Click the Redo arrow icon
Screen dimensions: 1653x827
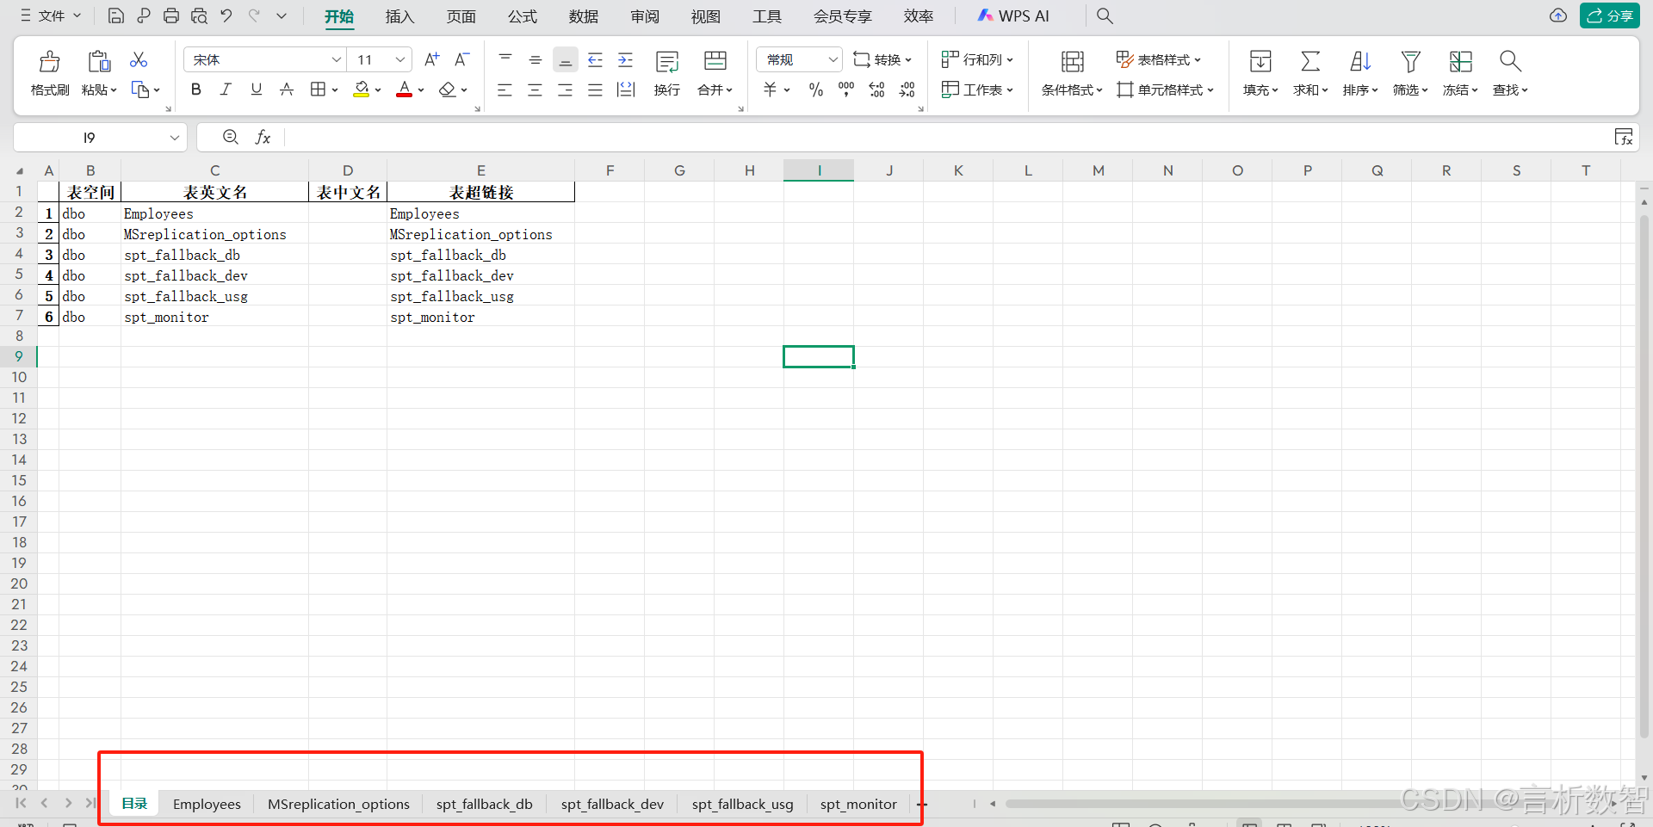(254, 15)
